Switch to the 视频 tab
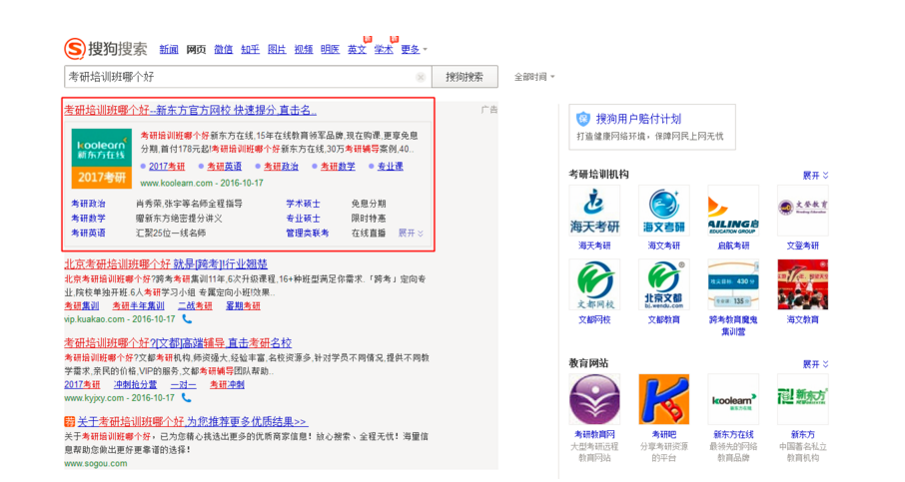This screenshot has width=905, height=482. coord(304,50)
